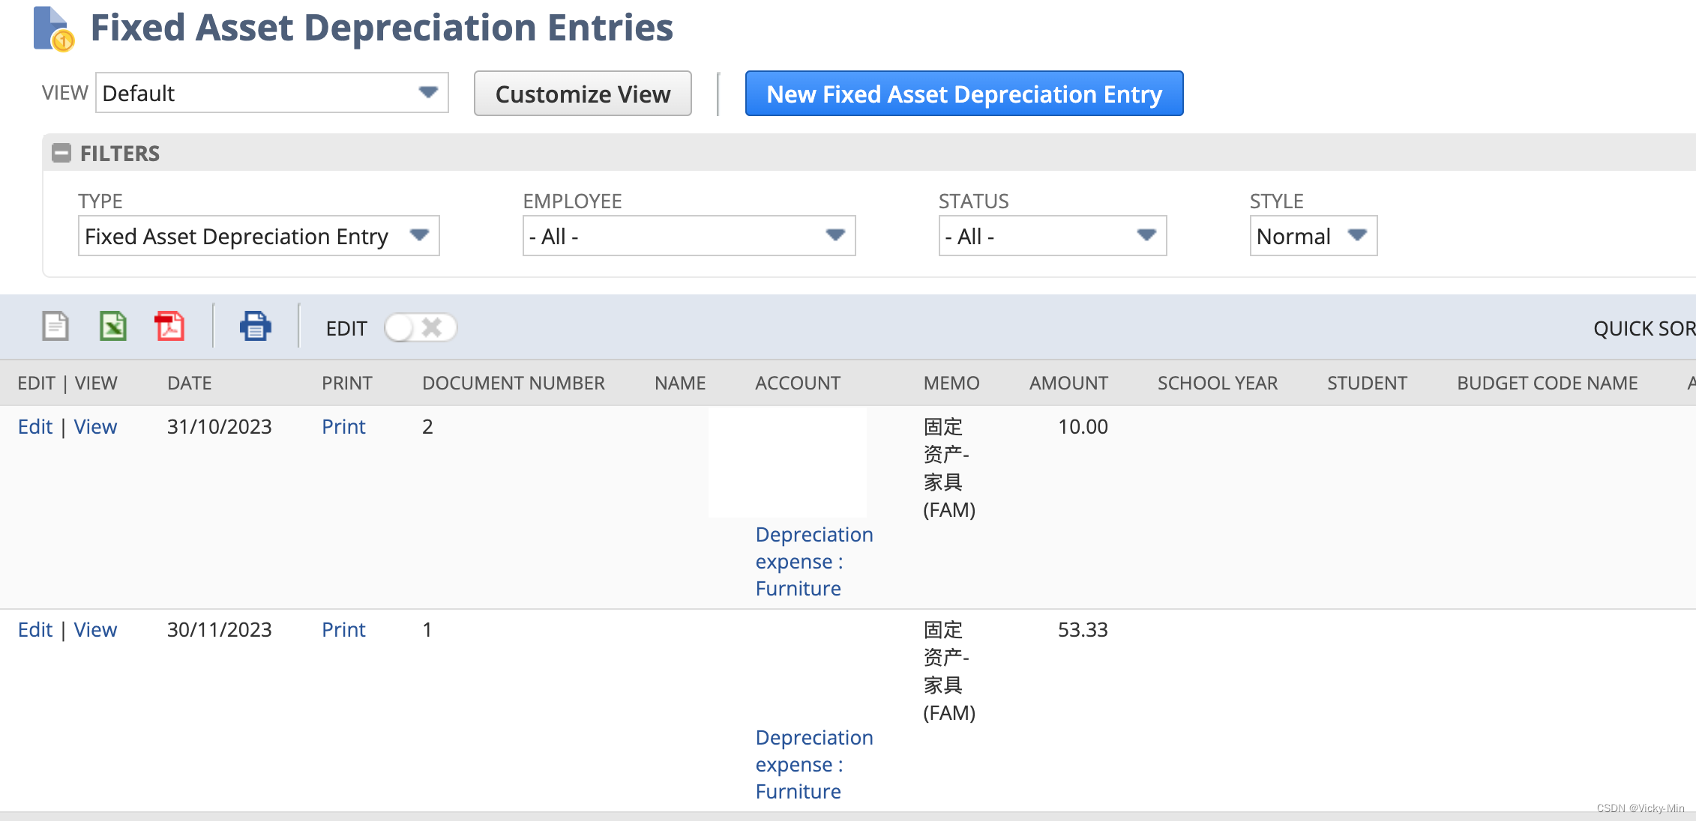Open Depreciation expense account link in first row
Image resolution: width=1696 pixels, height=821 pixels.
(814, 561)
